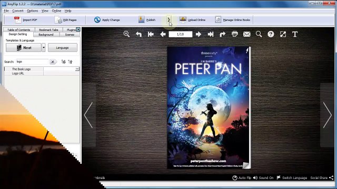337x189 pixels.
Task: Click the back undo arrow icon
Action: (x=138, y=34)
